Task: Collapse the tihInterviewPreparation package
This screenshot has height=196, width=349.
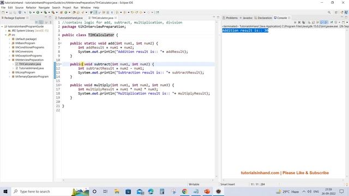Action: pos(9,60)
